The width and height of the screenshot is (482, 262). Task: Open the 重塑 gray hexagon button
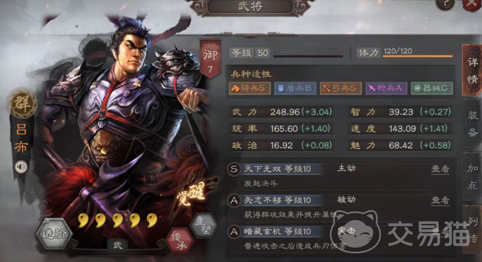[x=204, y=226]
